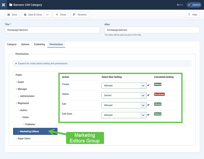Open the Edit State permission dropdown
Viewport: 204px width, 159px height.
(x=124, y=115)
